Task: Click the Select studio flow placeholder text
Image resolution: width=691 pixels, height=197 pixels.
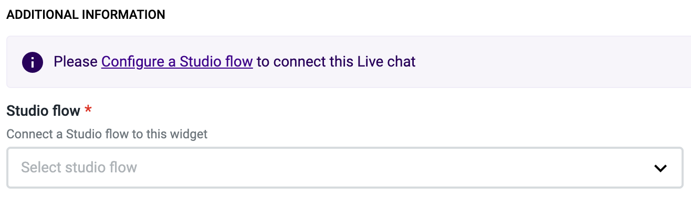Action: [79, 168]
